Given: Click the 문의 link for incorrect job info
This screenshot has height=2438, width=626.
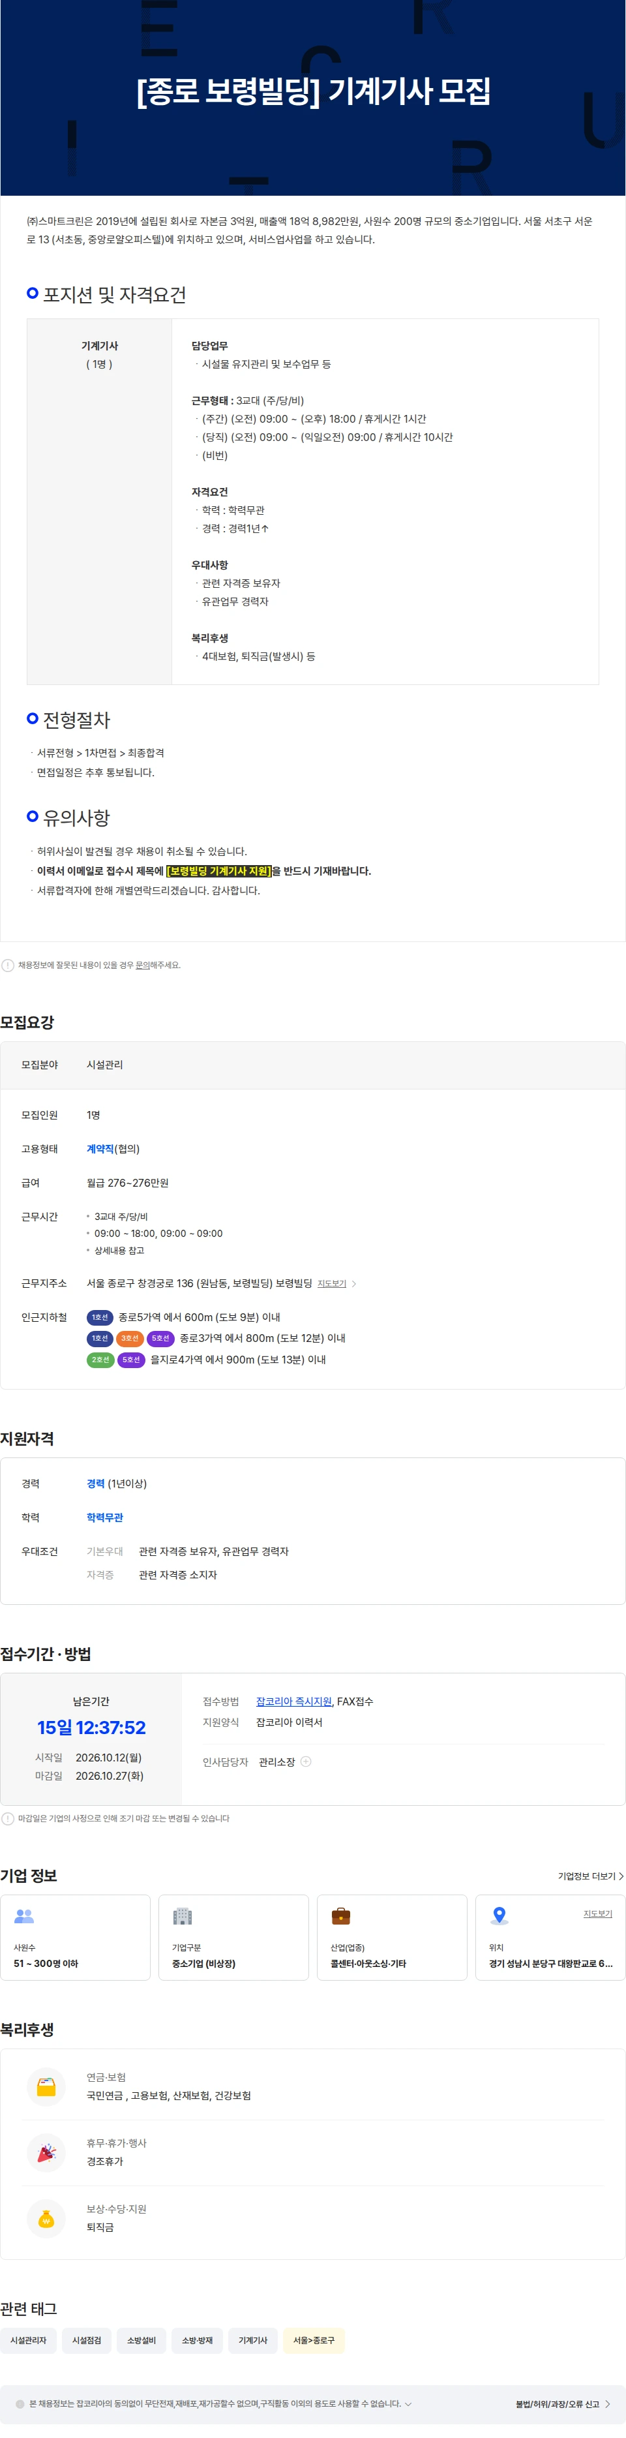Looking at the screenshot, I should (142, 966).
